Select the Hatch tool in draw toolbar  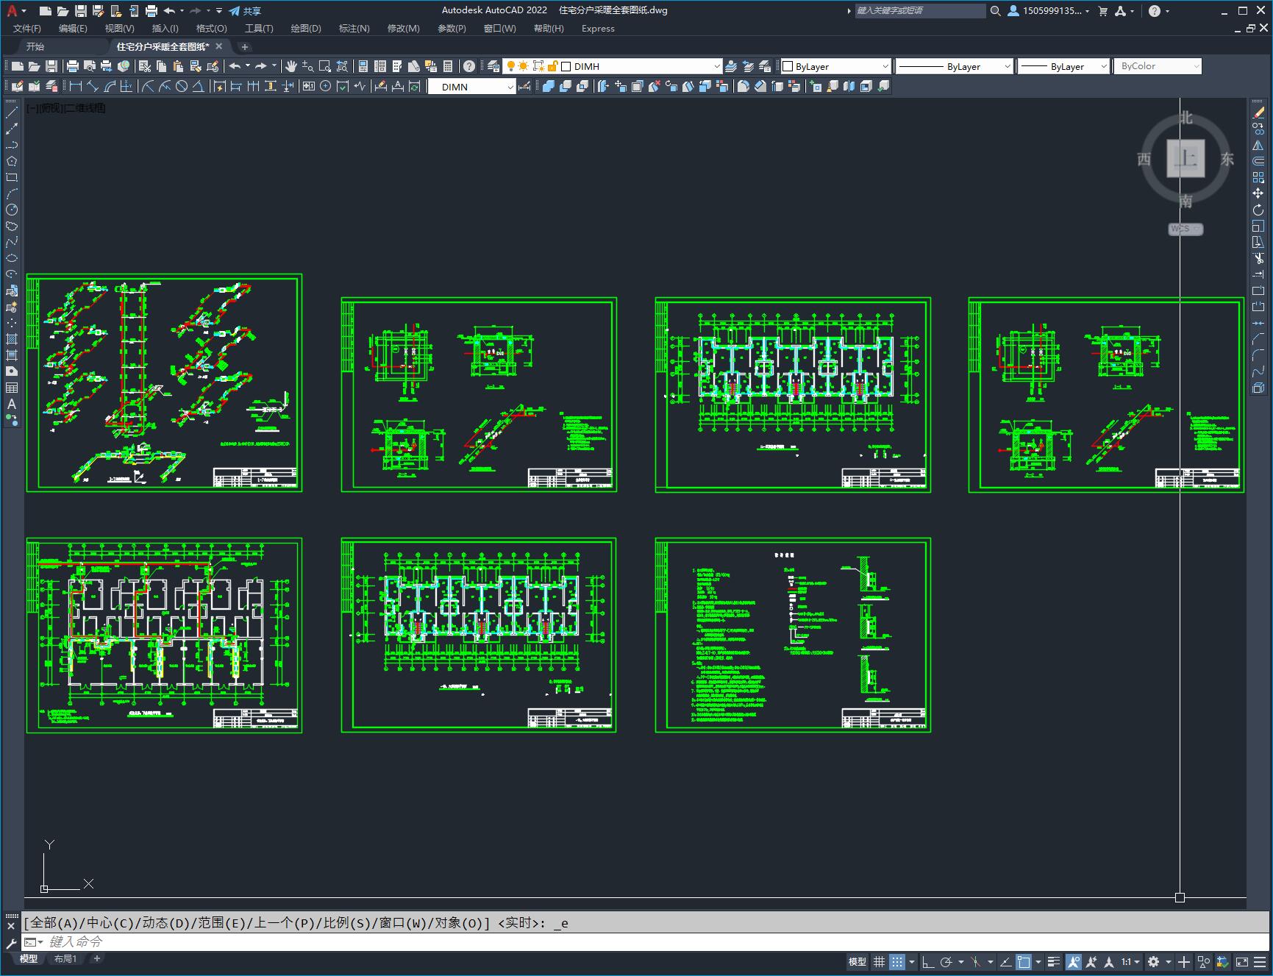[12, 339]
